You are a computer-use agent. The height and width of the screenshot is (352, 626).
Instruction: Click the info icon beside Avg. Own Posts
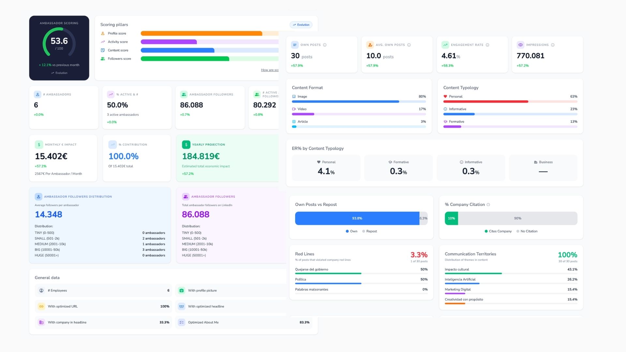tap(409, 45)
